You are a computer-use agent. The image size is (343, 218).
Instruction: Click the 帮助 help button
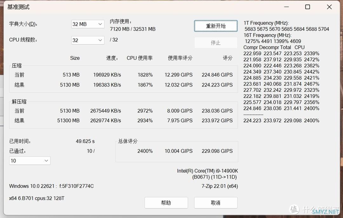click(x=166, y=203)
